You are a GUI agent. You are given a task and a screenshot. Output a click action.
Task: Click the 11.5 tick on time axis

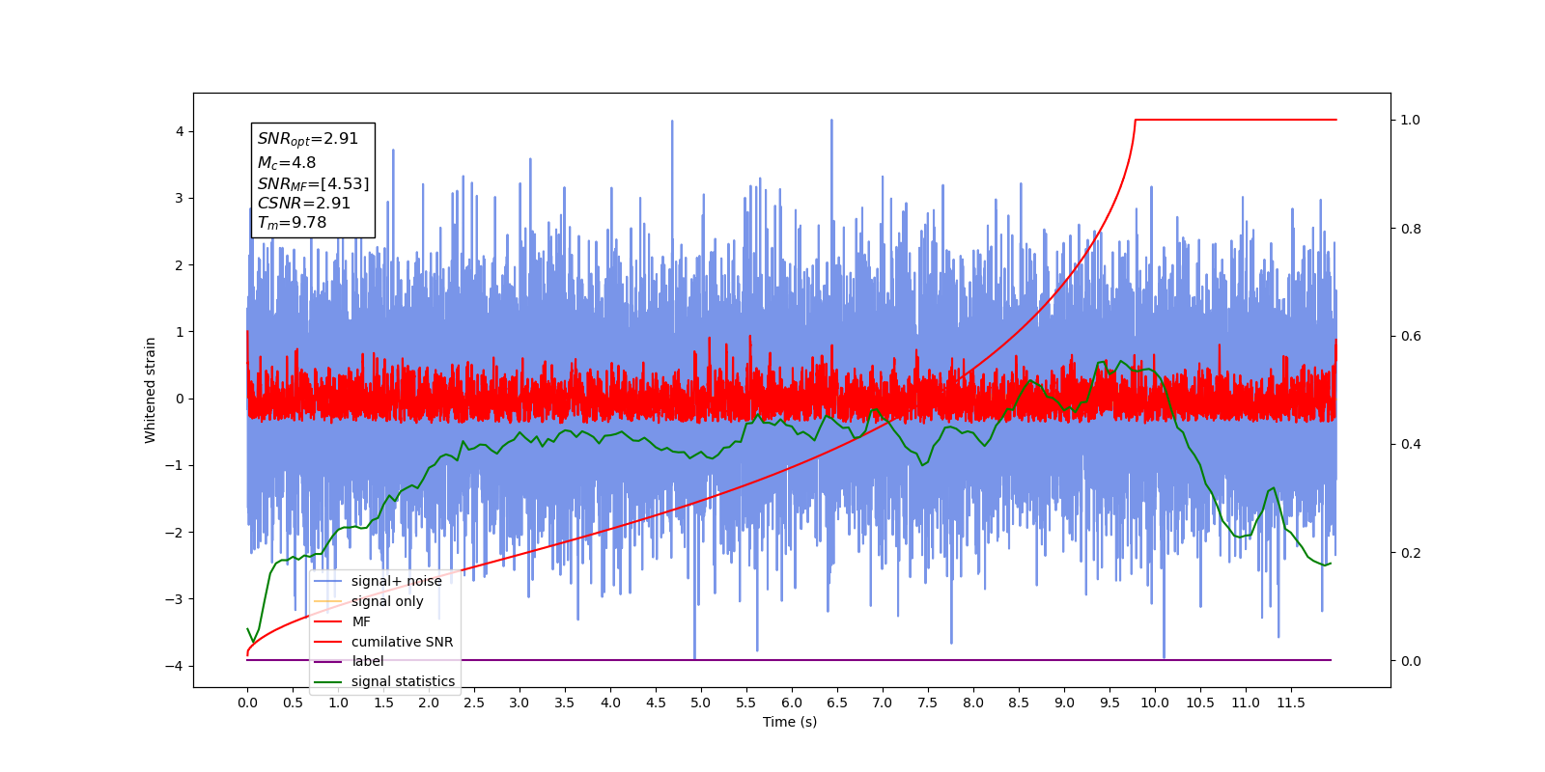(1291, 703)
